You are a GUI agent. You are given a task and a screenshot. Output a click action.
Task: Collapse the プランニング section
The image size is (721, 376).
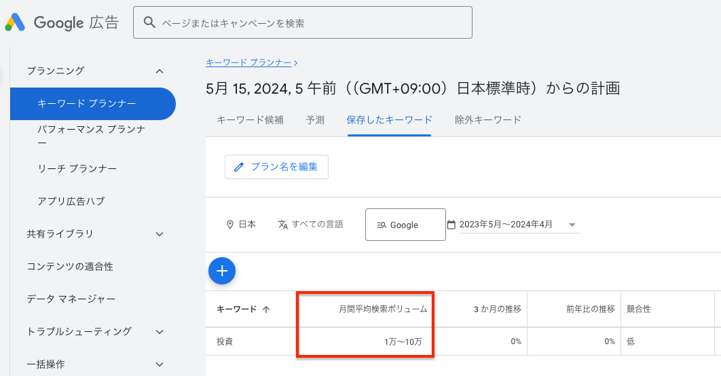point(160,71)
